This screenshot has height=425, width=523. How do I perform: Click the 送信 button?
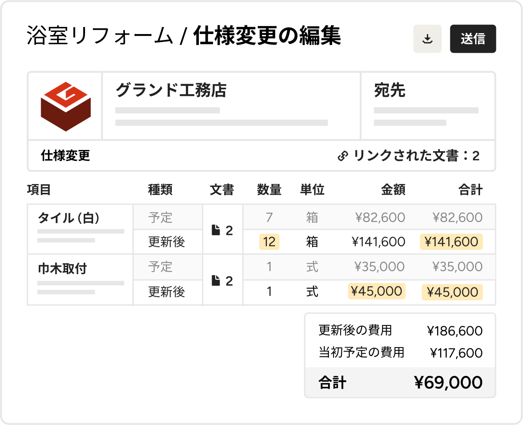473,39
